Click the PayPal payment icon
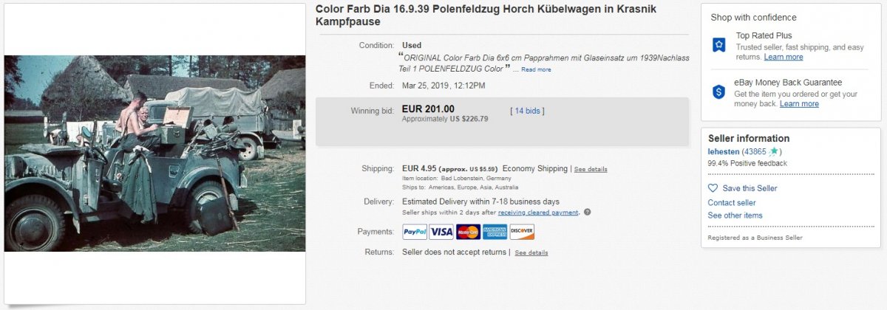The image size is (887, 310). 415,232
